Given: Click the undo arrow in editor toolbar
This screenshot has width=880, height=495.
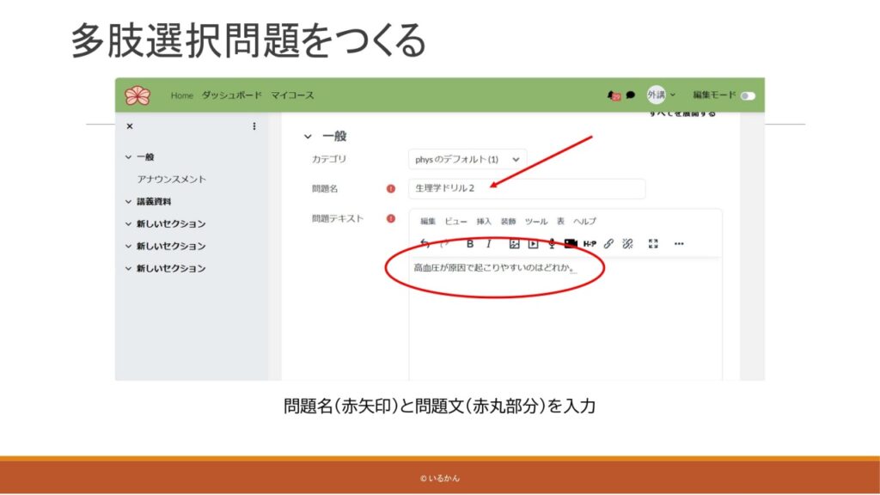Looking at the screenshot, I should (x=425, y=243).
